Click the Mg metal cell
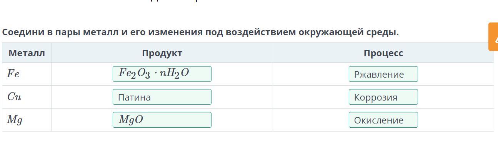The image size is (498, 143). tap(27, 120)
